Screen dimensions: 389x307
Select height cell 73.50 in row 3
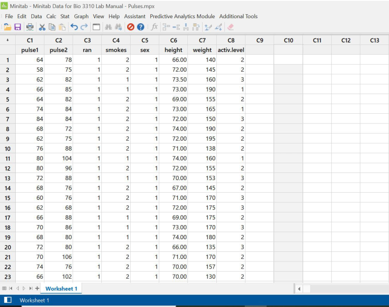(x=173, y=79)
